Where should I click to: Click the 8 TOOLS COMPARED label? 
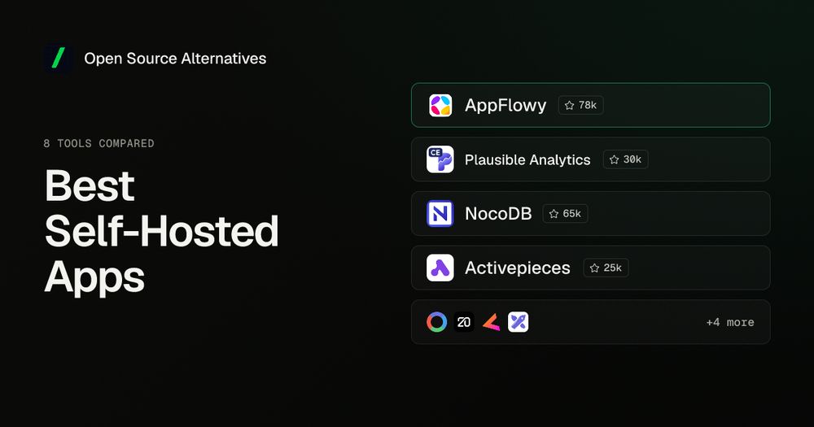[x=98, y=143]
